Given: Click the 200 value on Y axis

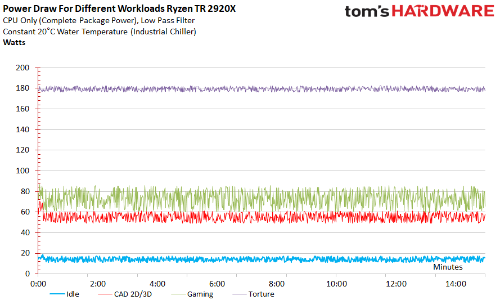Looking at the screenshot, I should 22,68.
